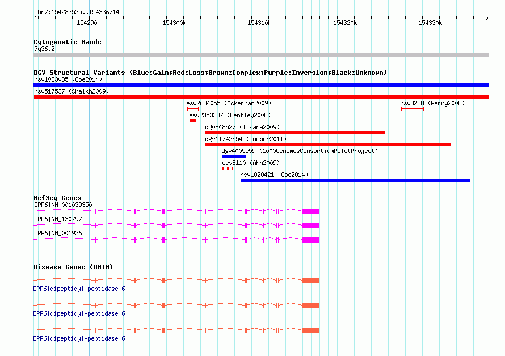Click the 154310k ruler tick label
The width and height of the screenshot is (505, 356).
coord(259,23)
